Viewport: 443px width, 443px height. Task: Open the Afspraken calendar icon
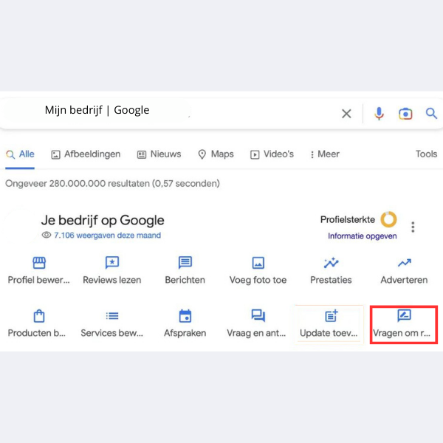(x=185, y=316)
